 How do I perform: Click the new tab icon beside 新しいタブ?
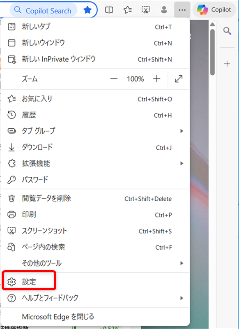click(x=11, y=27)
